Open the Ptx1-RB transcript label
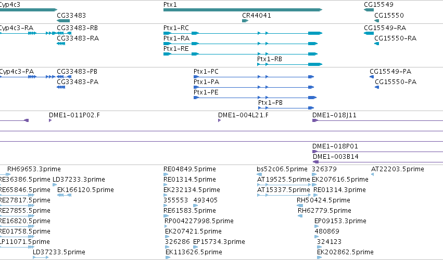 pyautogui.click(x=270, y=59)
